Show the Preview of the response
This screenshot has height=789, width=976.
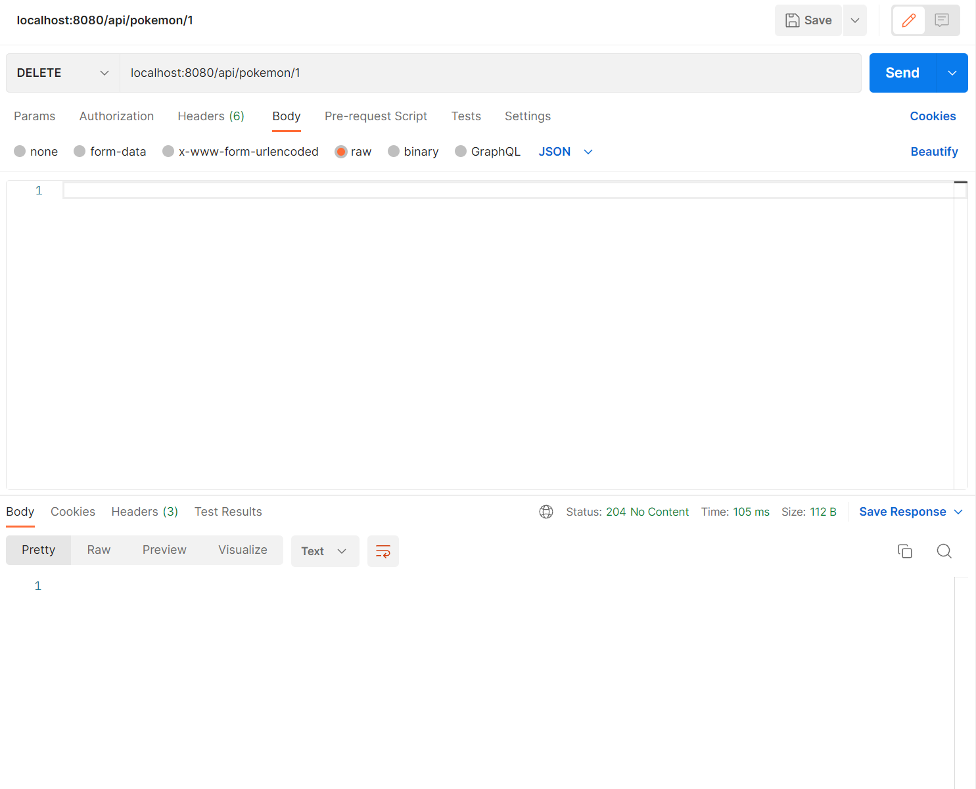(164, 550)
